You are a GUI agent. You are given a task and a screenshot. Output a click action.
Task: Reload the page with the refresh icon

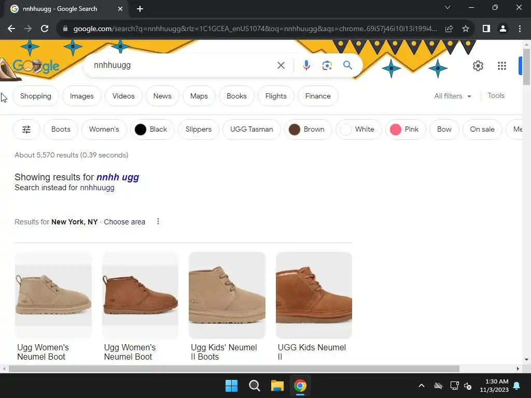[x=45, y=29]
